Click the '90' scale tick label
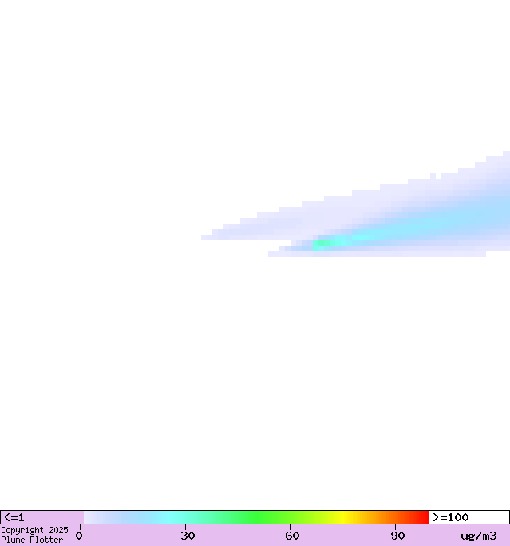 (397, 536)
